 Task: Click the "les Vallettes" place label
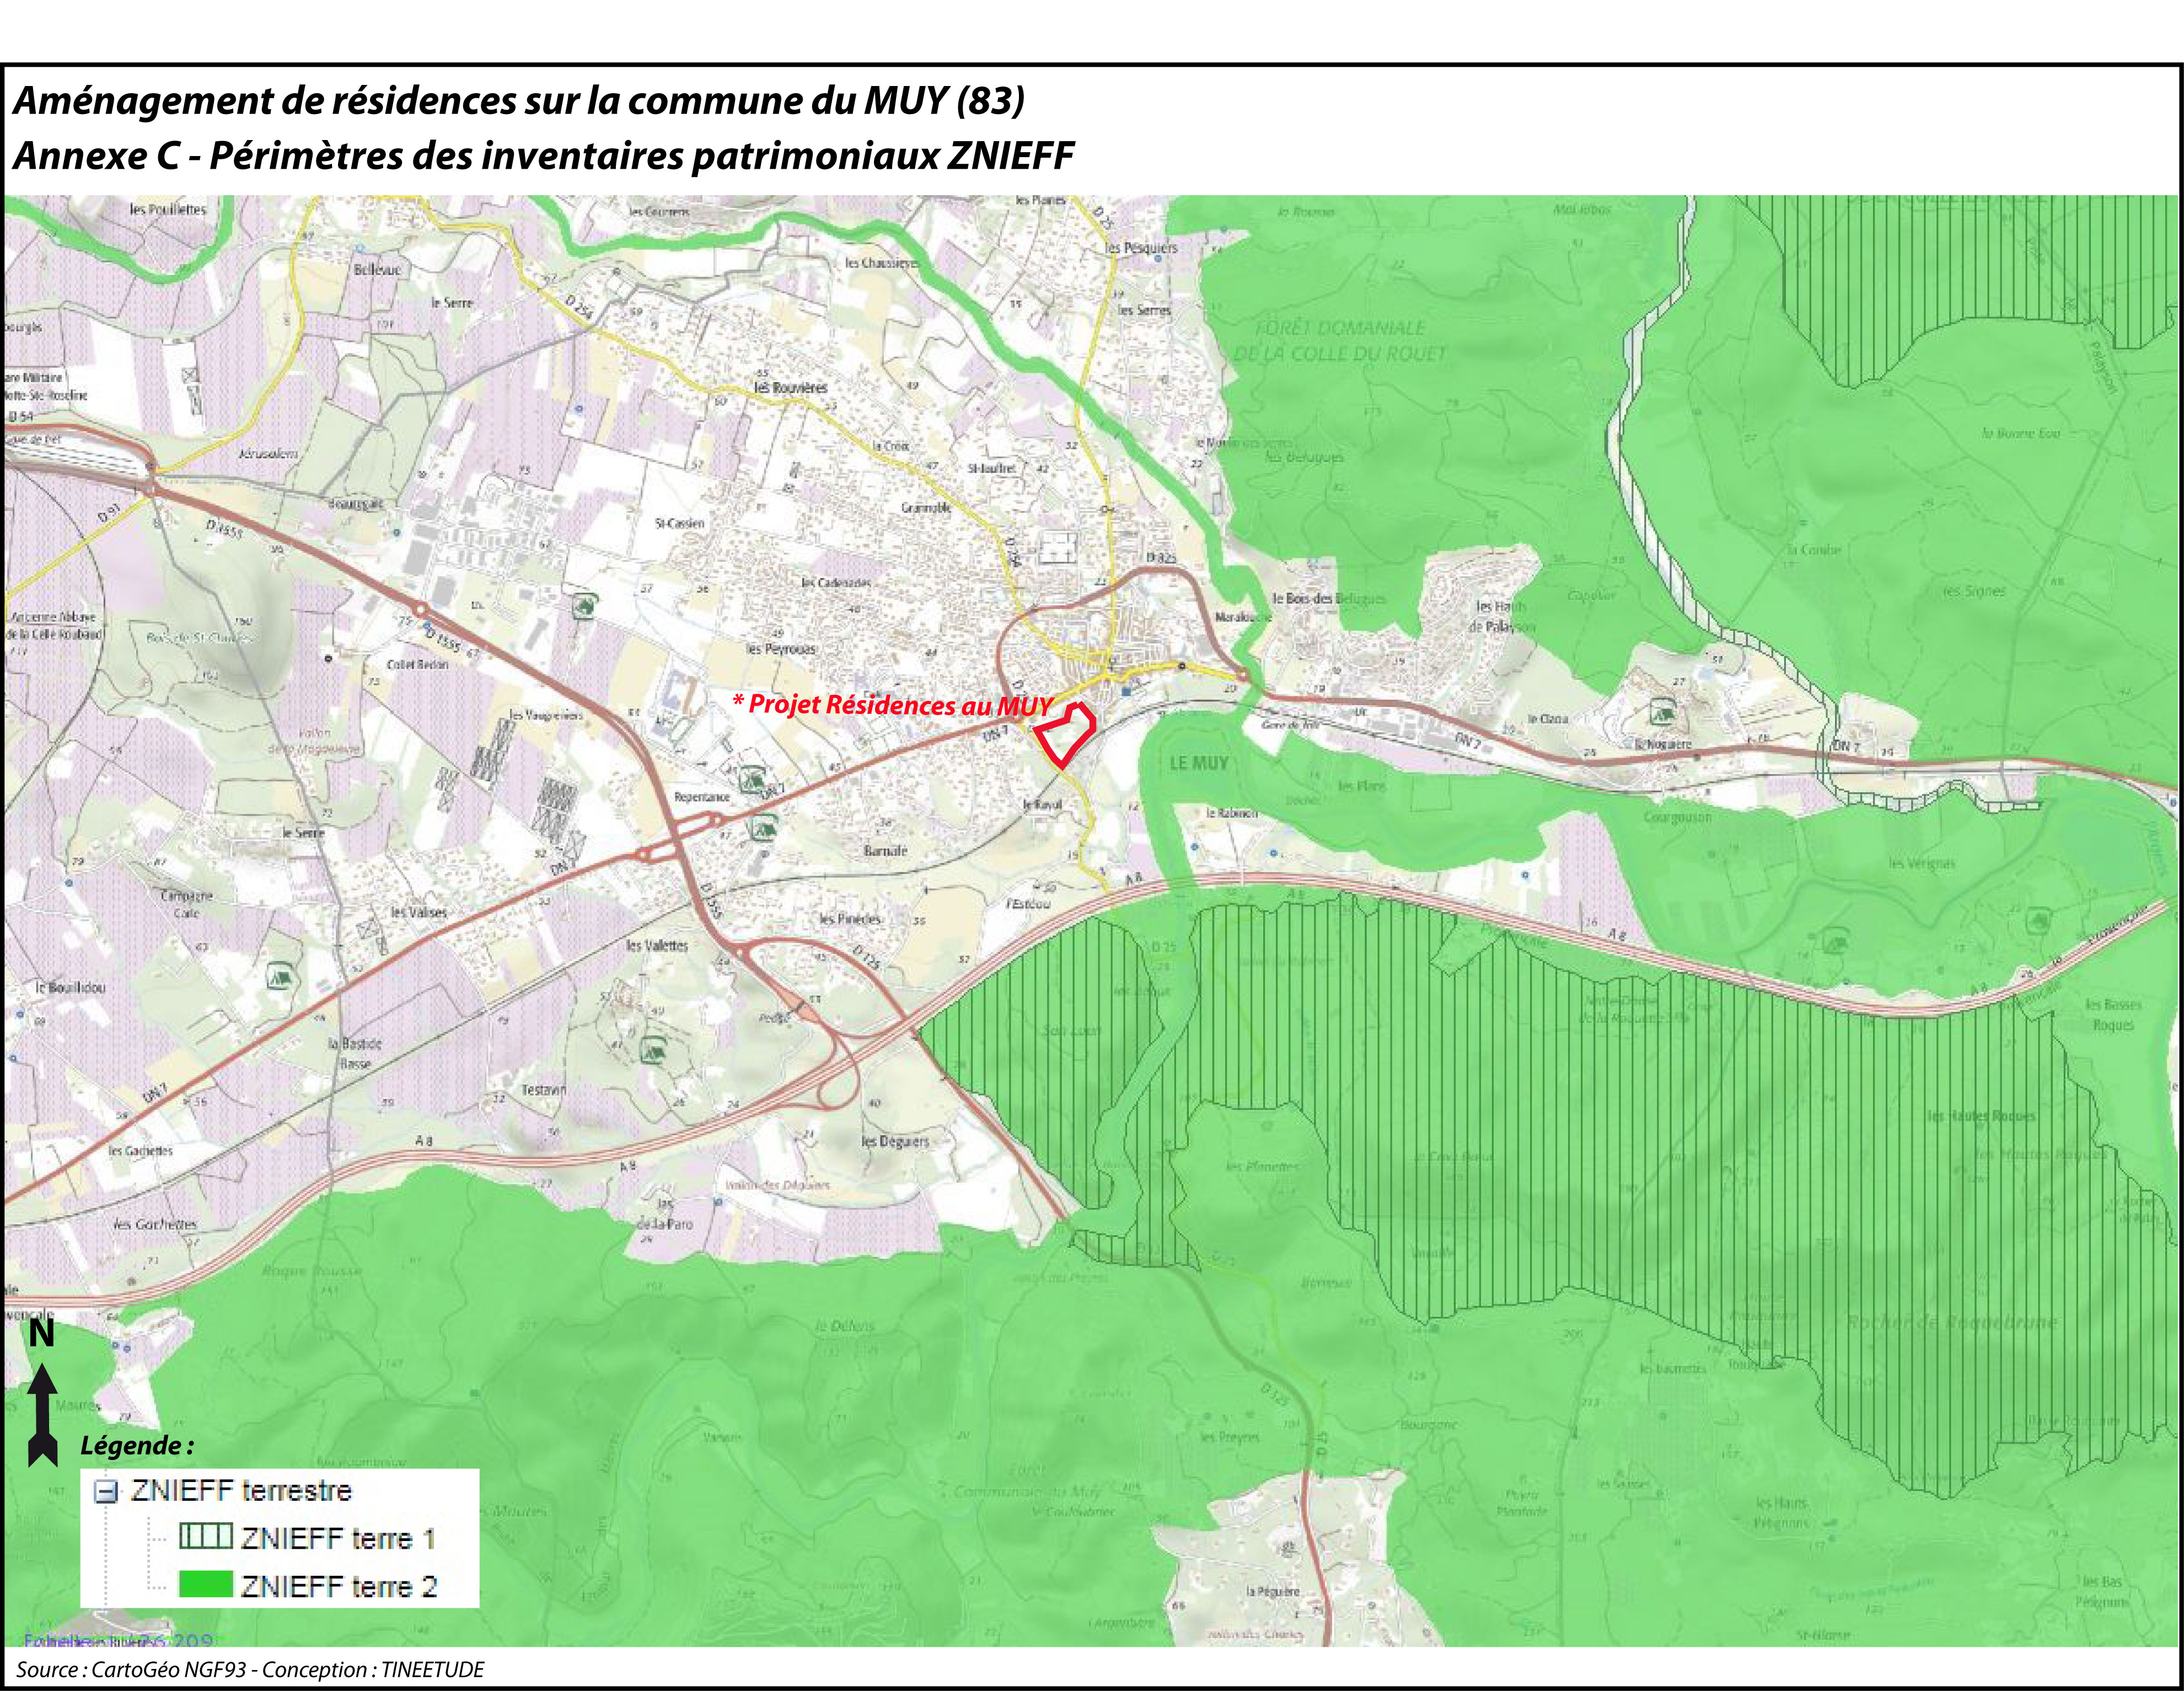pyautogui.click(x=657, y=945)
